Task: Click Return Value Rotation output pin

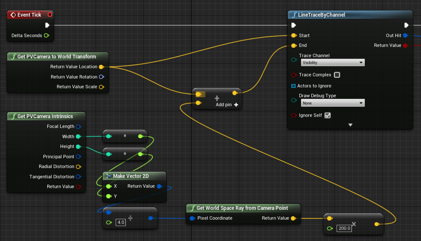Action: (x=102, y=77)
